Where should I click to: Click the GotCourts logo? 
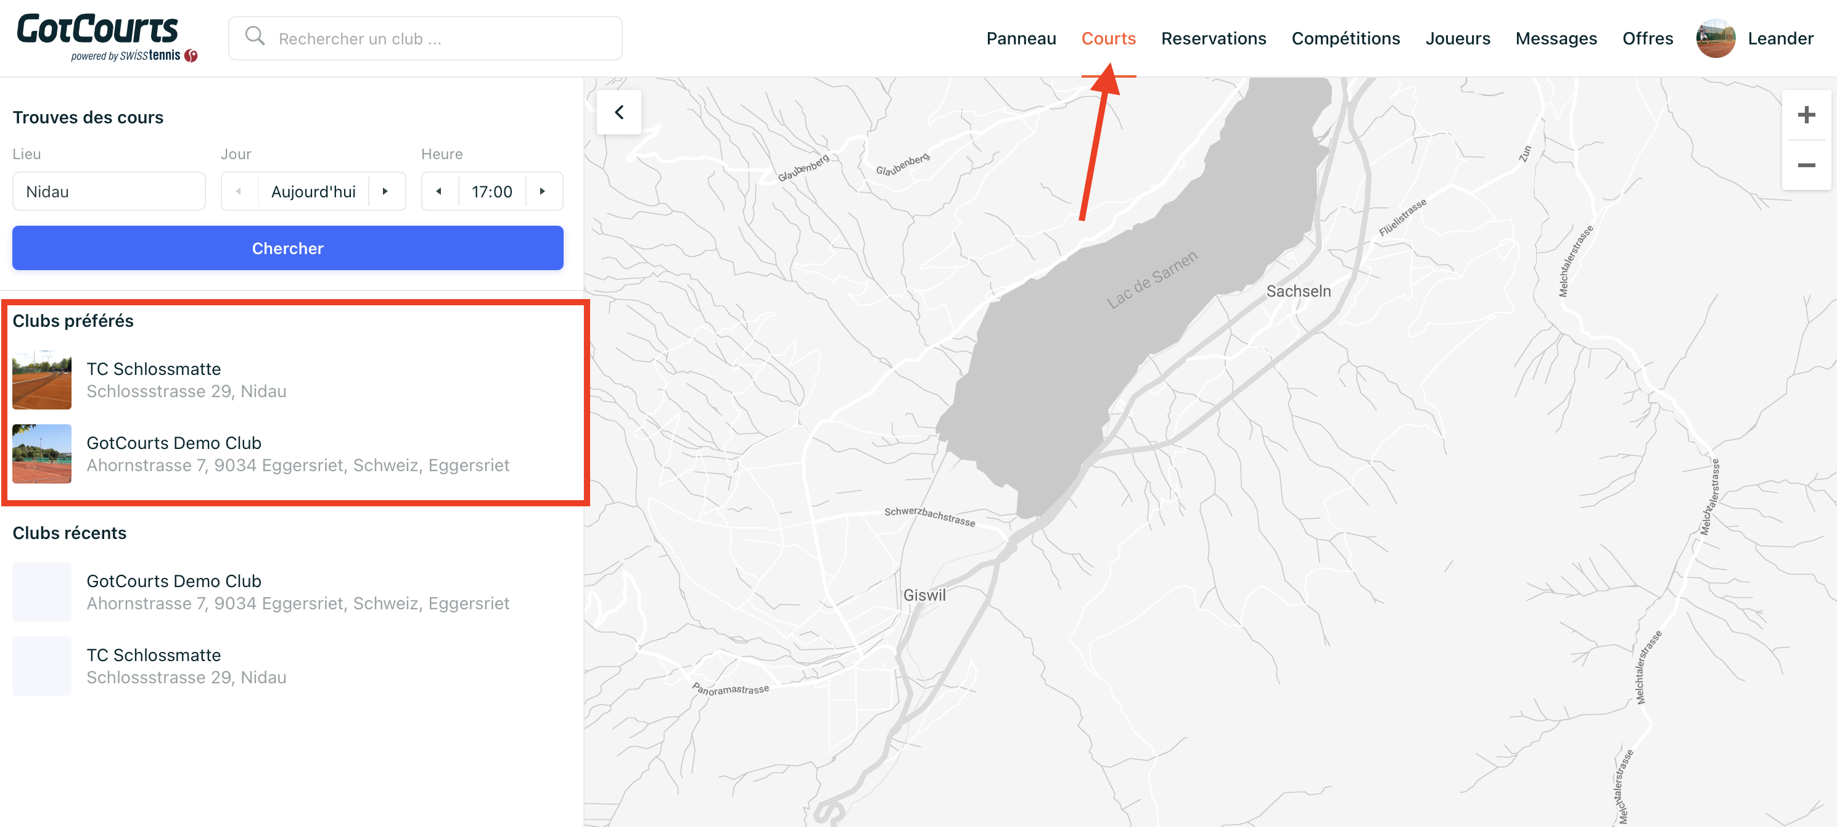[107, 37]
